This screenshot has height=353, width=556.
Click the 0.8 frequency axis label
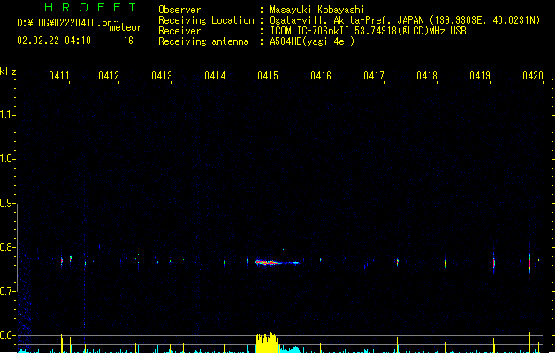6,247
